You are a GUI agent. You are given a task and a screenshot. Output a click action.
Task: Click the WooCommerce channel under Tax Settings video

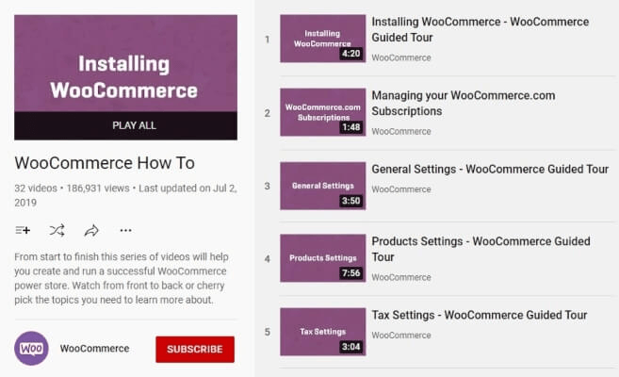[401, 336]
